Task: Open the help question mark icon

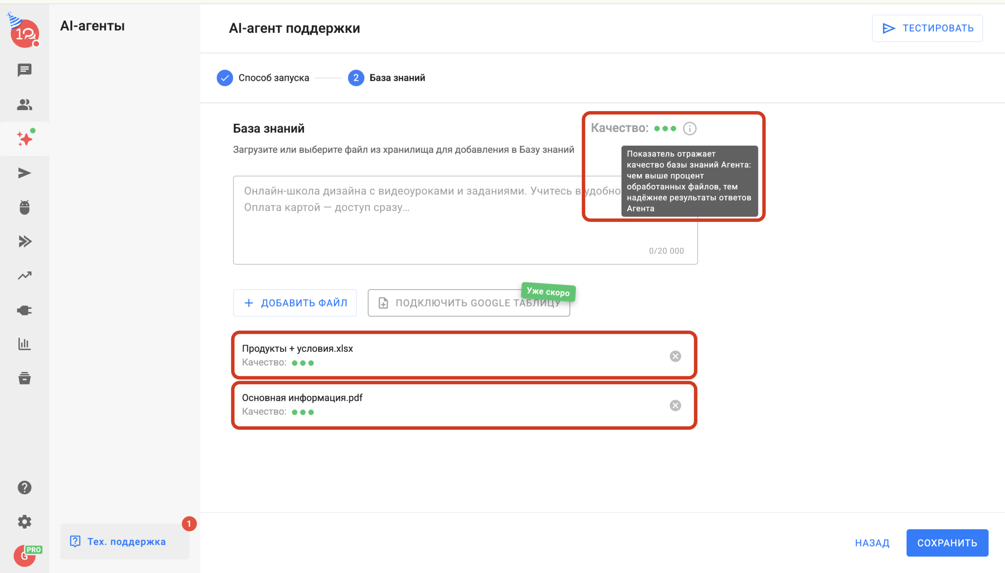Action: [x=24, y=488]
